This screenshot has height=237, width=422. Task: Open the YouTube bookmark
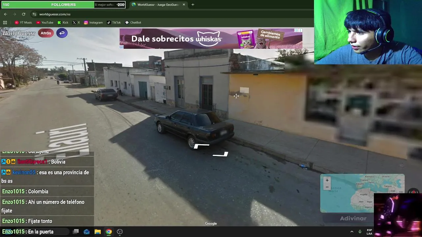click(45, 22)
